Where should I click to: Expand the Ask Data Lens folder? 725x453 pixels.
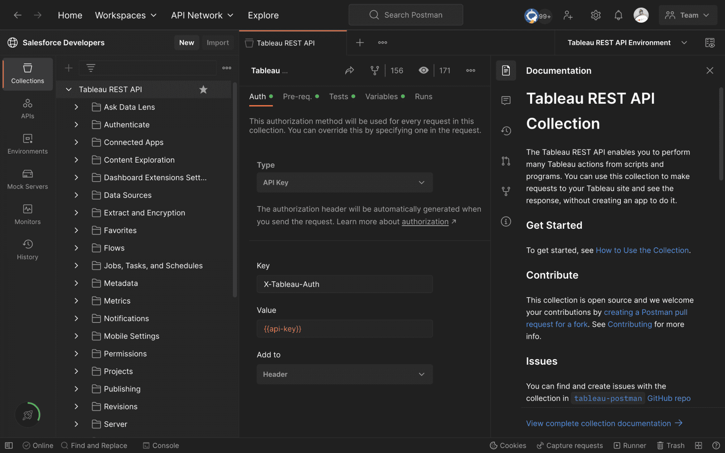click(76, 107)
